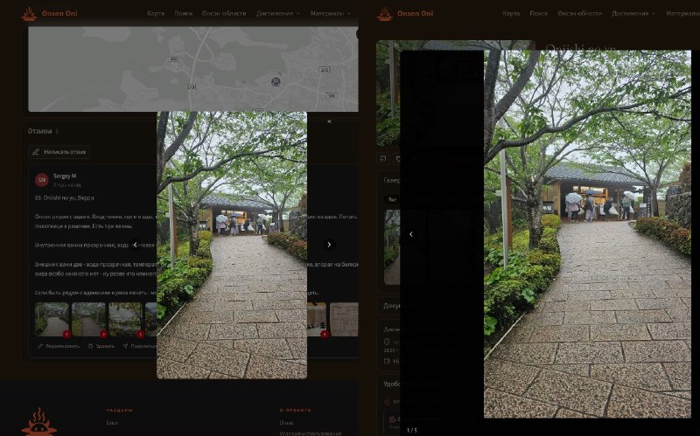Click the onsen marker on the map
This screenshot has height=436, width=700.
(276, 81)
